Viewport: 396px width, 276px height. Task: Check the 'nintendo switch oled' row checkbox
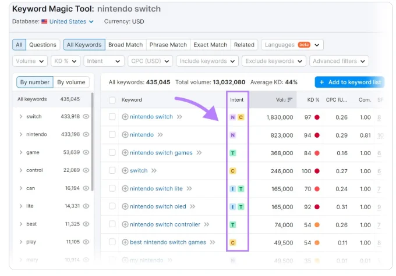click(x=112, y=206)
